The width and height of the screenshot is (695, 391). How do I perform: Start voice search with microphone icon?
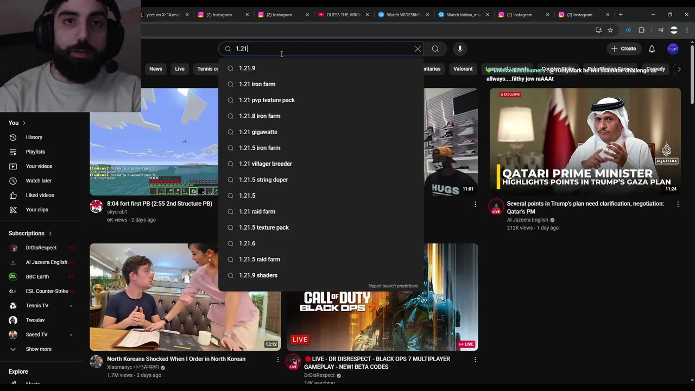pos(460,49)
